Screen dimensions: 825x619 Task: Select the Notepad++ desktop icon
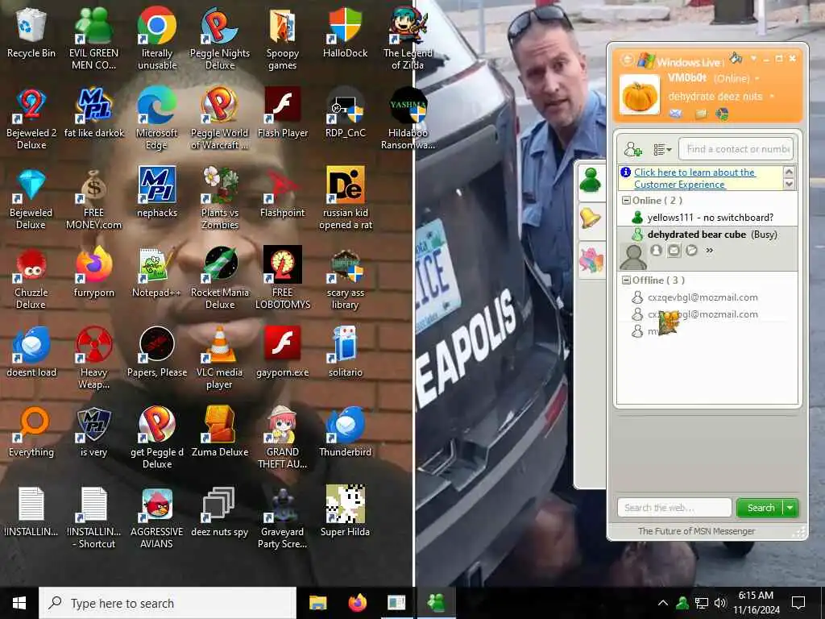point(157,272)
